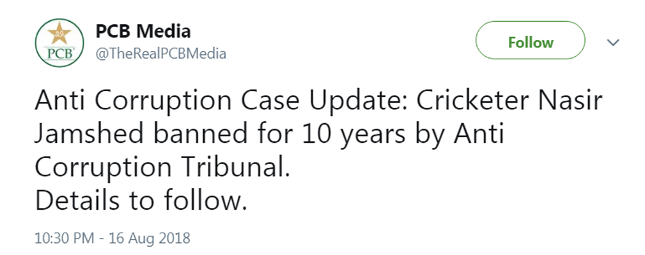Open the tweet timestamp 10:30 PM link
The image size is (645, 255).
[x=65, y=238]
